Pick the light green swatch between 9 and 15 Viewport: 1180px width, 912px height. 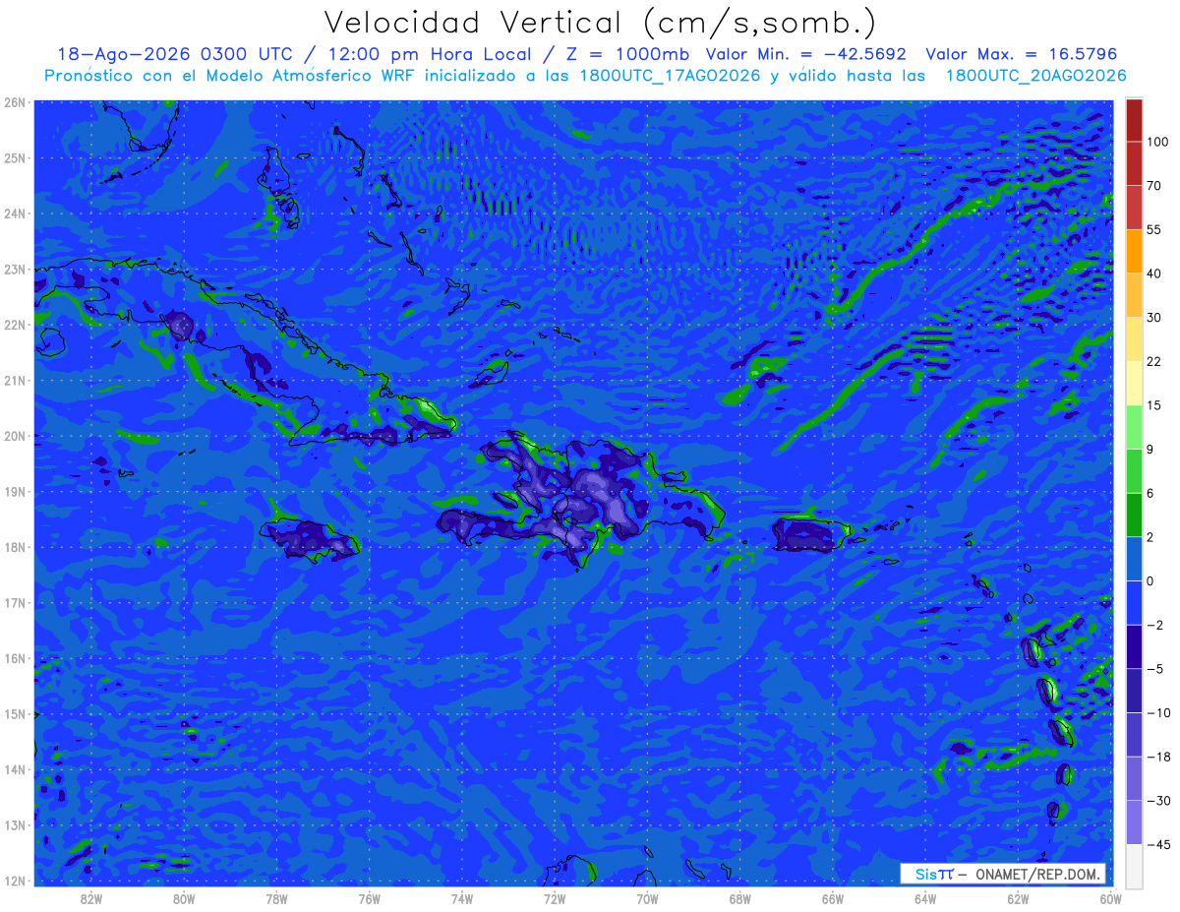tap(1134, 426)
